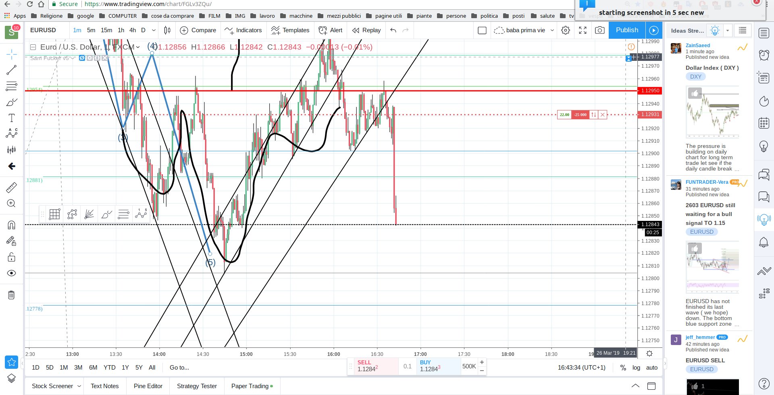
Task: Open the Alerts alarm clock panel
Action: (x=764, y=55)
